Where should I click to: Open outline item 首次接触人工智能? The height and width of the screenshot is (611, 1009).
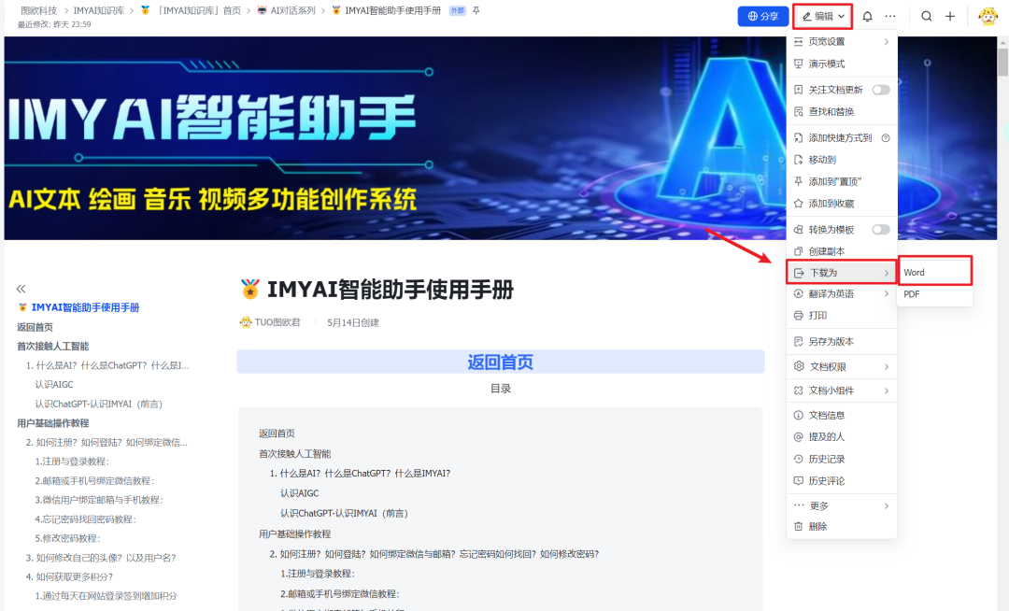pos(52,346)
